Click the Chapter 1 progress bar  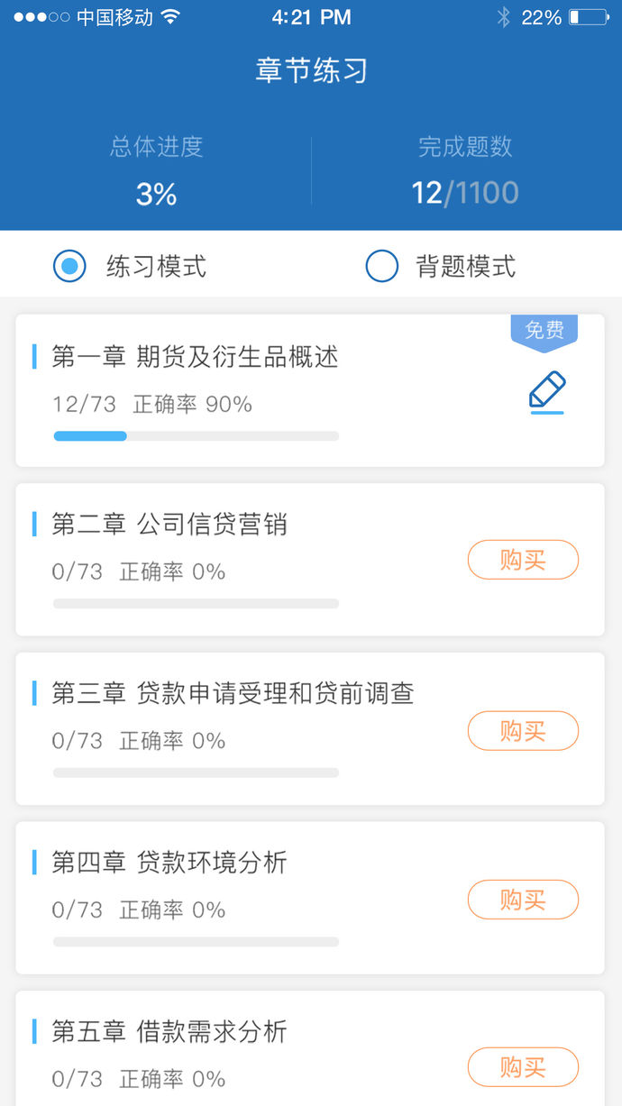196,436
